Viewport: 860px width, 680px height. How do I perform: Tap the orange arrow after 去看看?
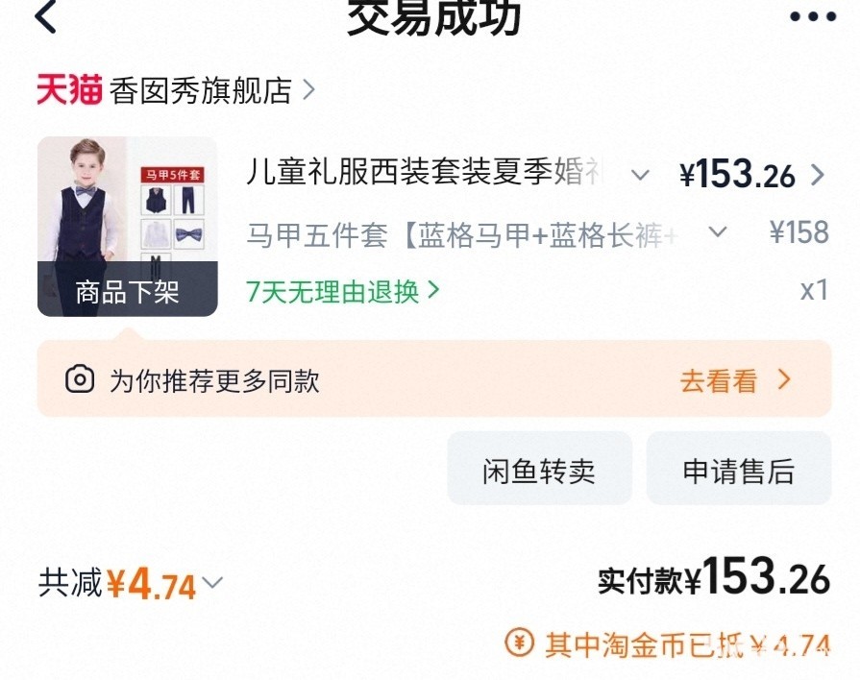(785, 379)
